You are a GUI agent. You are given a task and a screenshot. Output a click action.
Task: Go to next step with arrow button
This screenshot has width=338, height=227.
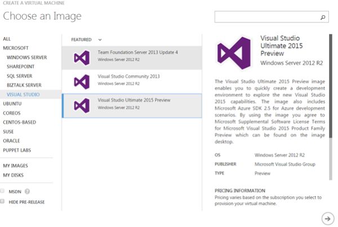tap(327, 218)
